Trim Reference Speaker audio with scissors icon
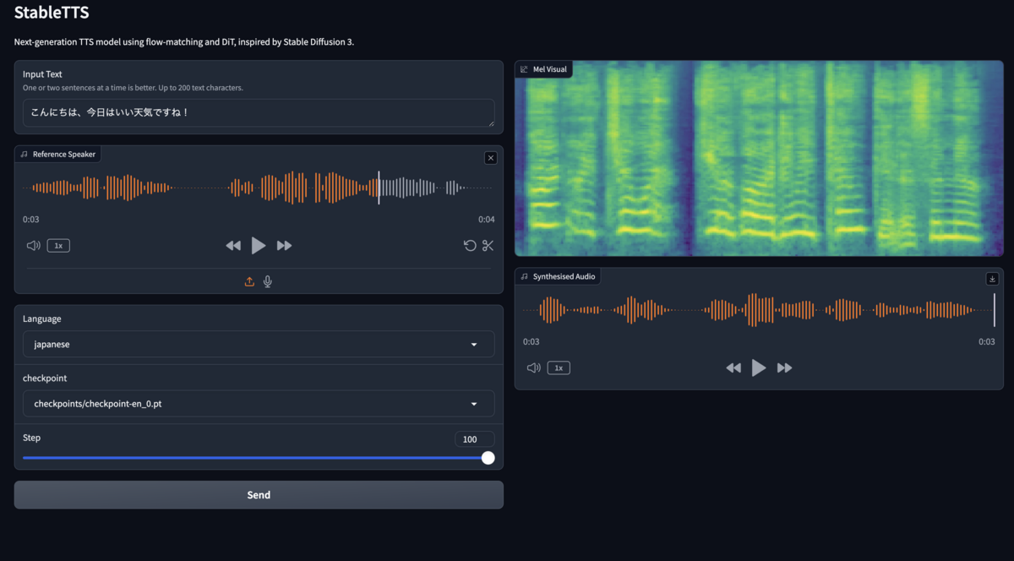The width and height of the screenshot is (1014, 561). tap(488, 246)
